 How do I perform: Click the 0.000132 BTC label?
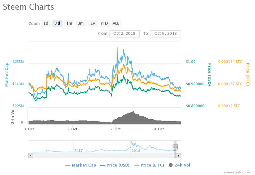[x=230, y=84]
